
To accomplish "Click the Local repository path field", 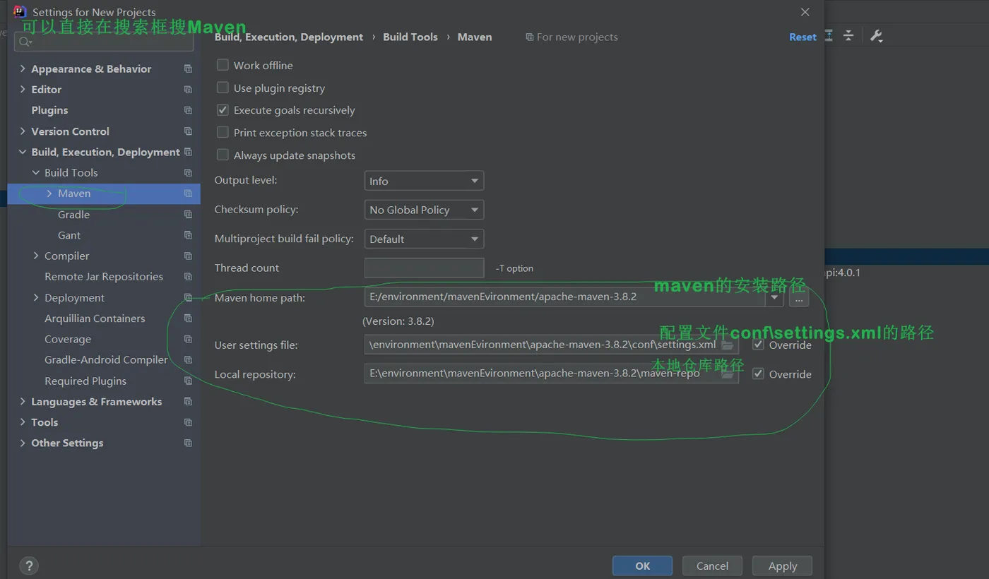I will click(x=551, y=374).
